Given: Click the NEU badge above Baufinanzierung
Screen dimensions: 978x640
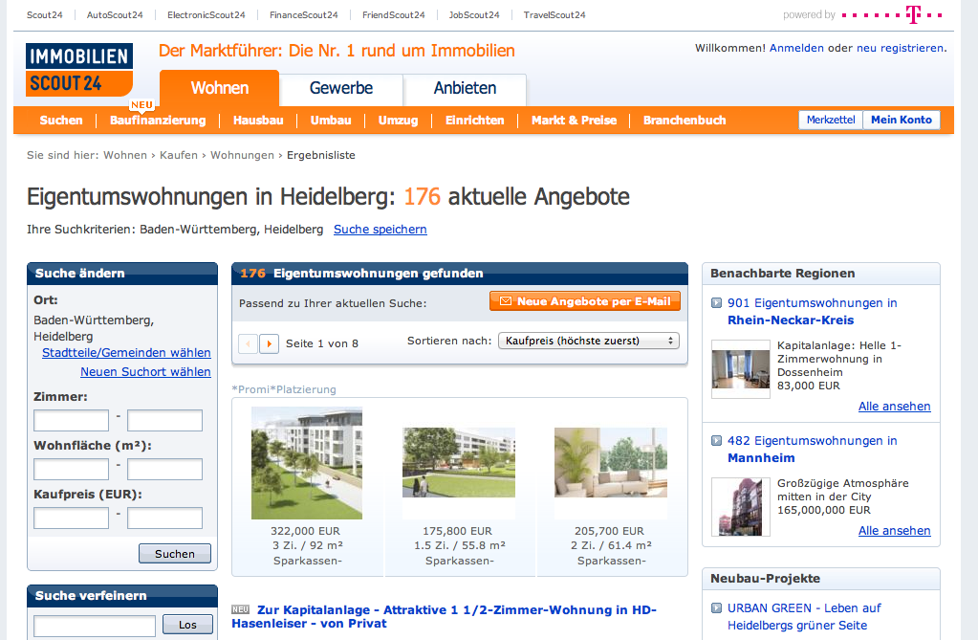Looking at the screenshot, I should pyautogui.click(x=141, y=105).
